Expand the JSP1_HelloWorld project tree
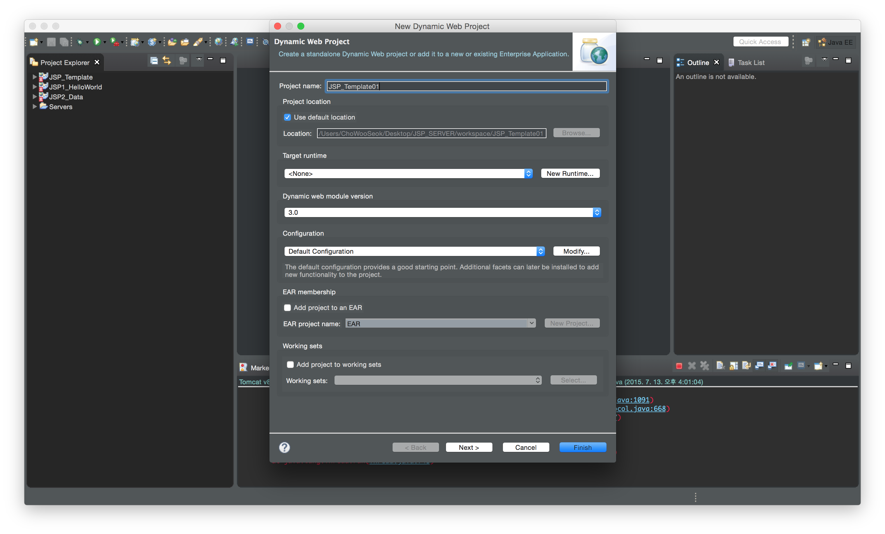This screenshot has height=534, width=885. pyautogui.click(x=35, y=87)
